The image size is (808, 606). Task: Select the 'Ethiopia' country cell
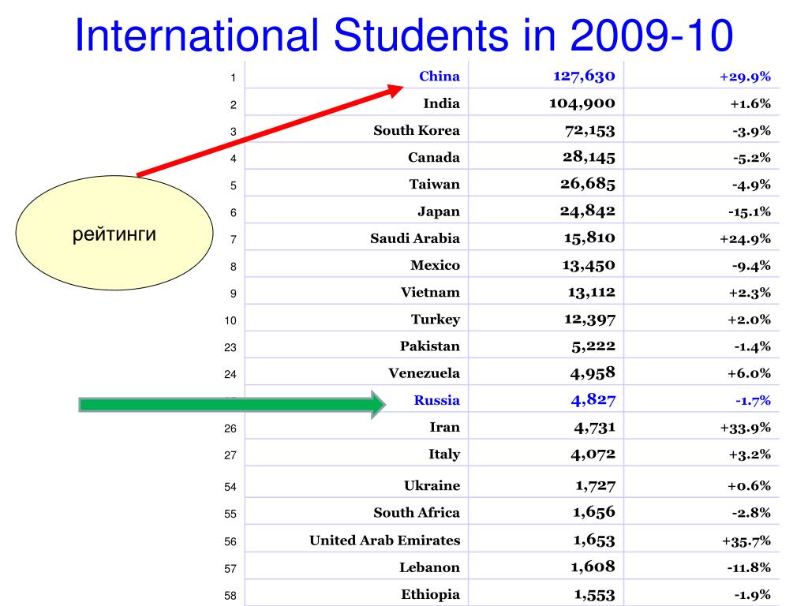430,595
